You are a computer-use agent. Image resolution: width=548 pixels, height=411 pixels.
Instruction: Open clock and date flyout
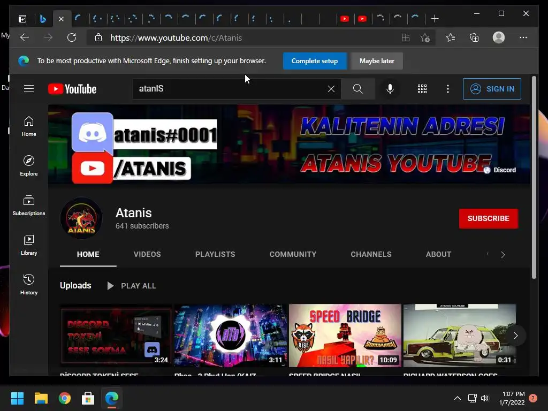click(512, 398)
